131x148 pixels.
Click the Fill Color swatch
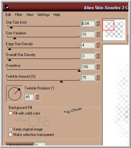[x=34, y=121]
